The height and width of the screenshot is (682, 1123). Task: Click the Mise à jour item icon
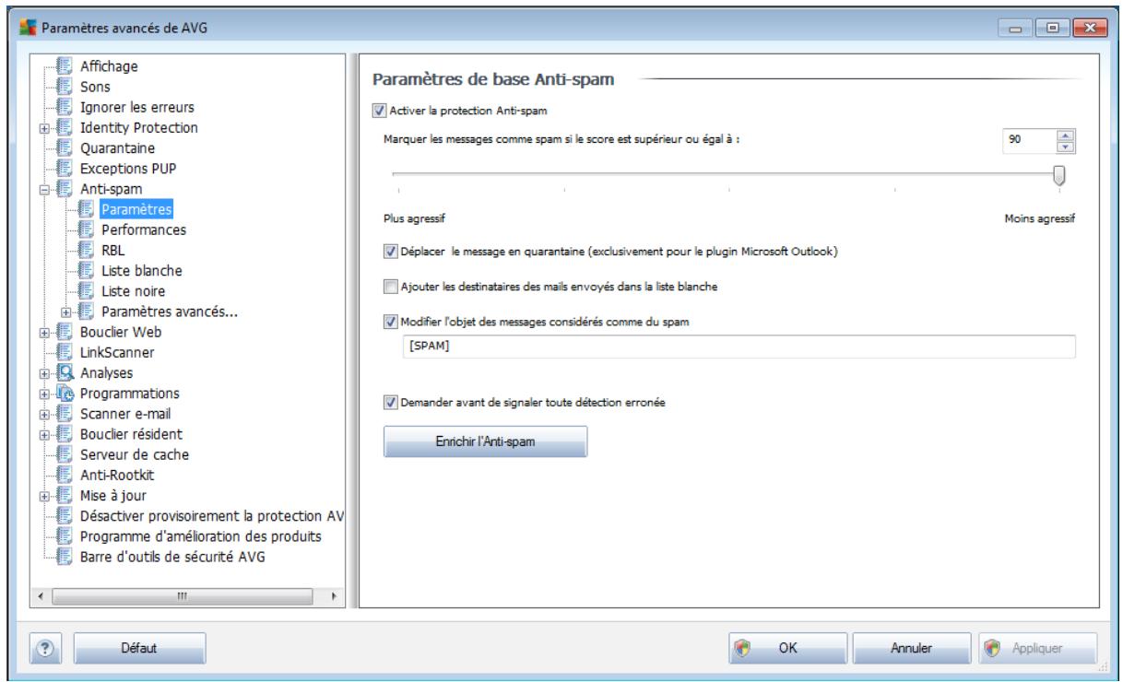coord(65,495)
